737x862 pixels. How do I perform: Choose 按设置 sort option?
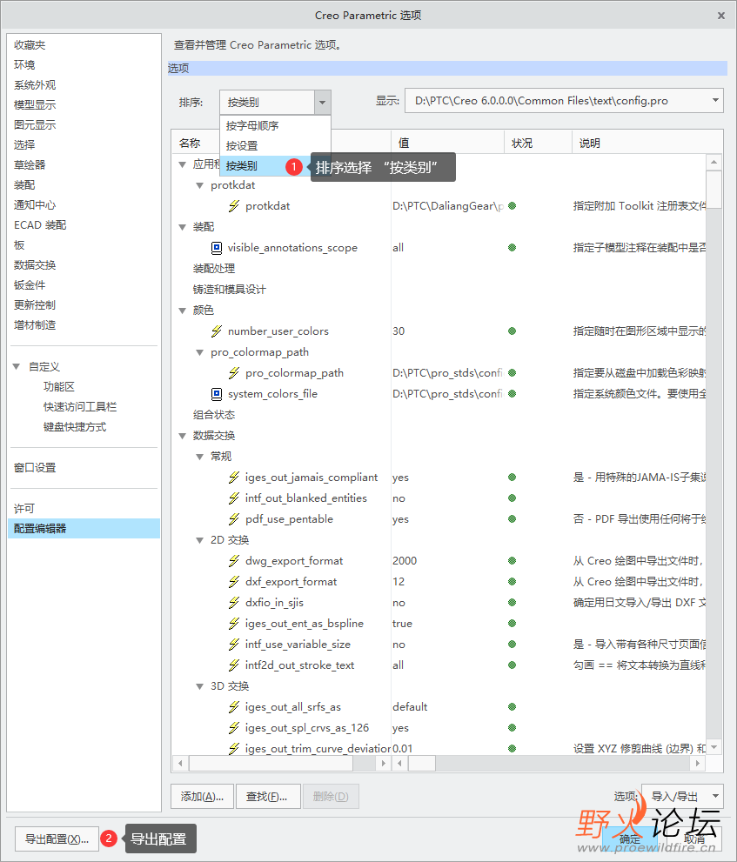275,145
